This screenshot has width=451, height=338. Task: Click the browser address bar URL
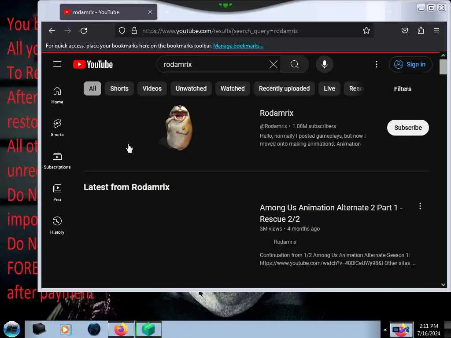pyautogui.click(x=220, y=31)
